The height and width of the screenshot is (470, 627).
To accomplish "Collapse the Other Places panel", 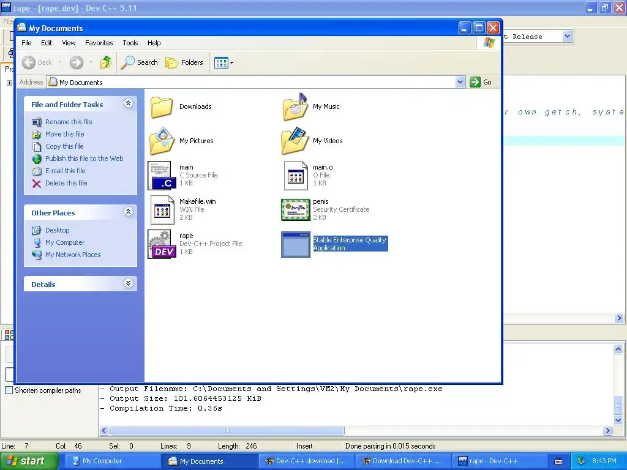I will [x=128, y=212].
